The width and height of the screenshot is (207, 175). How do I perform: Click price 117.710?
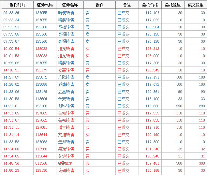(153, 127)
